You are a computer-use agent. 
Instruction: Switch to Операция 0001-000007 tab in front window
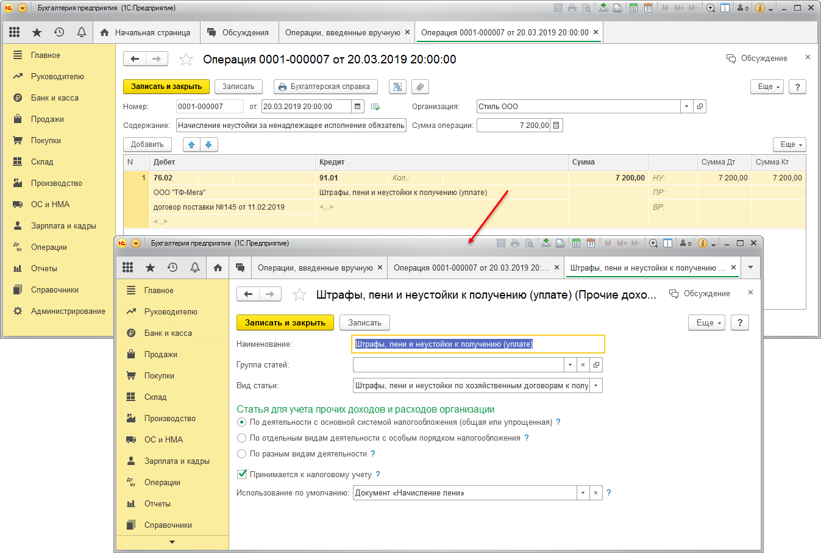(x=471, y=268)
